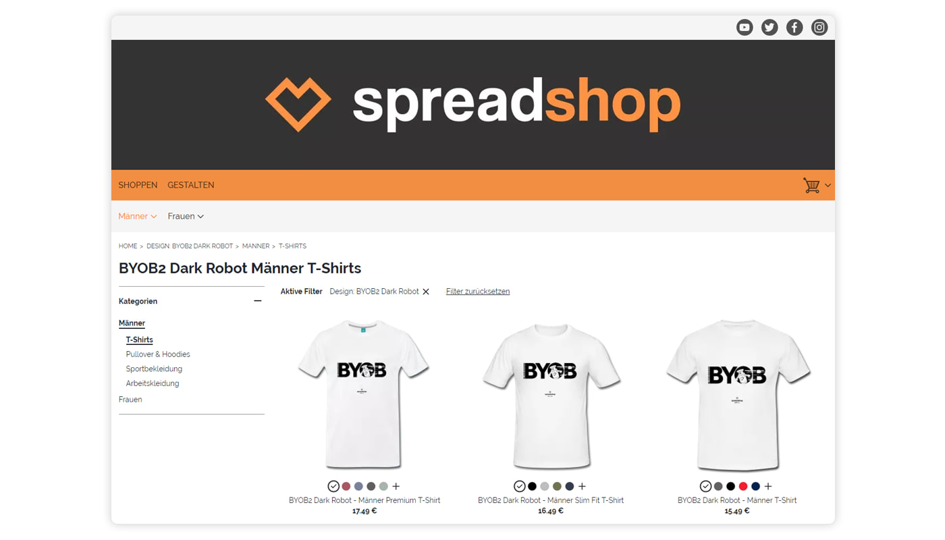The image size is (945, 540).
Task: Select the checked white swatch for Männer T-Shirt
Action: (x=705, y=486)
